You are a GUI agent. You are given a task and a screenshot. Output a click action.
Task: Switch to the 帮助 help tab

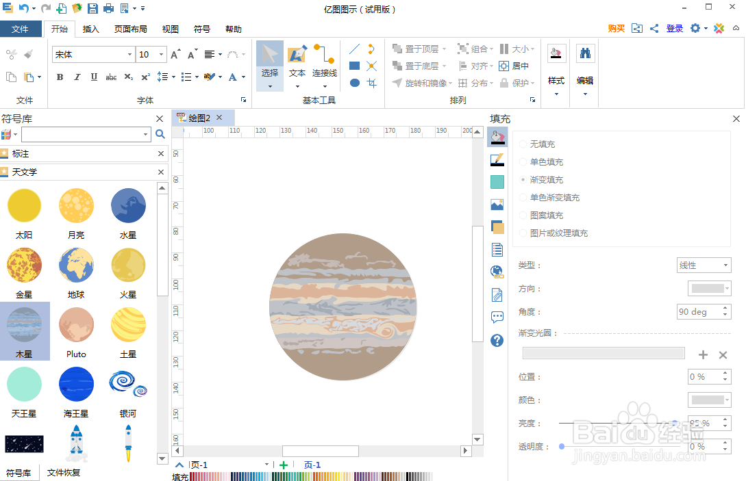tap(233, 29)
